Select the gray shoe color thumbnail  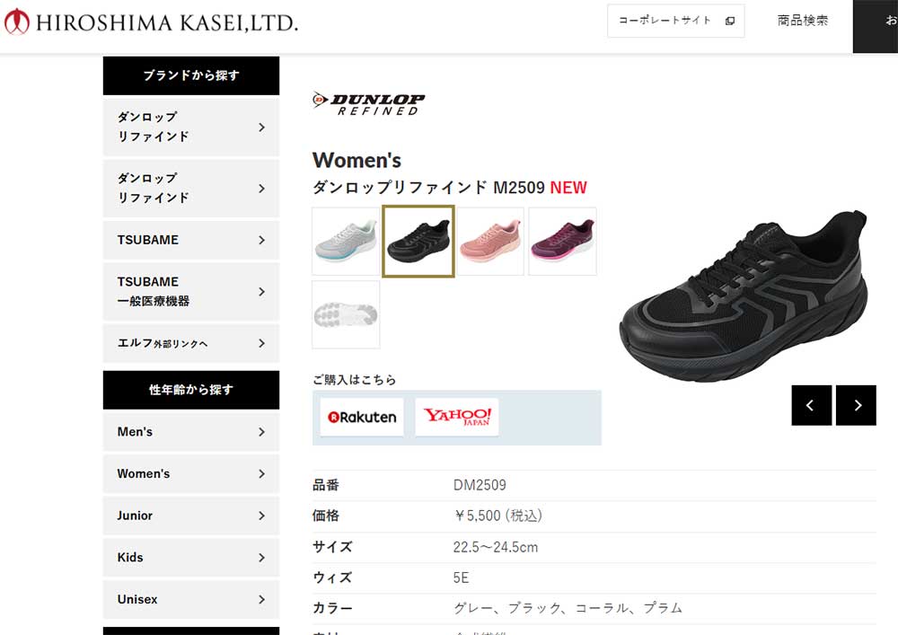coord(346,241)
